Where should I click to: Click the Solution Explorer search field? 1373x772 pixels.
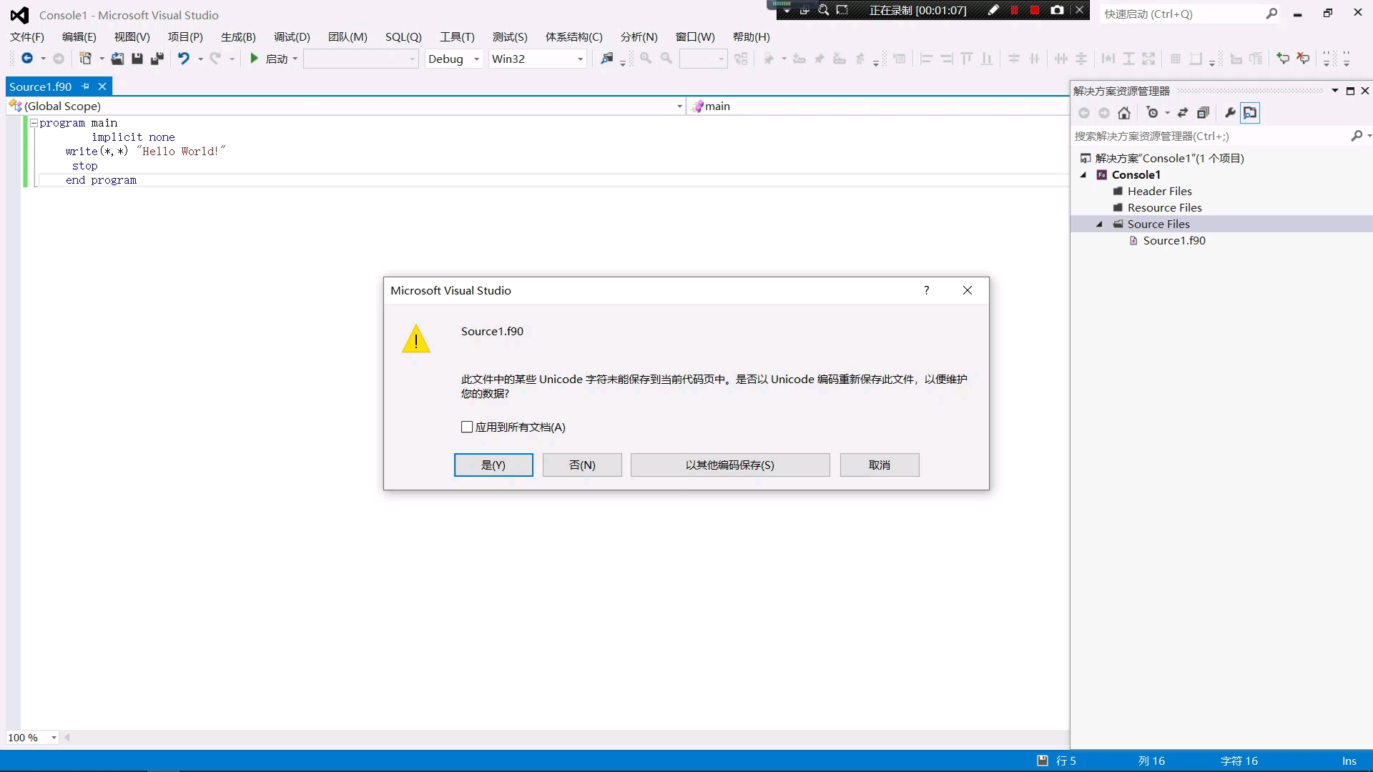(1209, 136)
